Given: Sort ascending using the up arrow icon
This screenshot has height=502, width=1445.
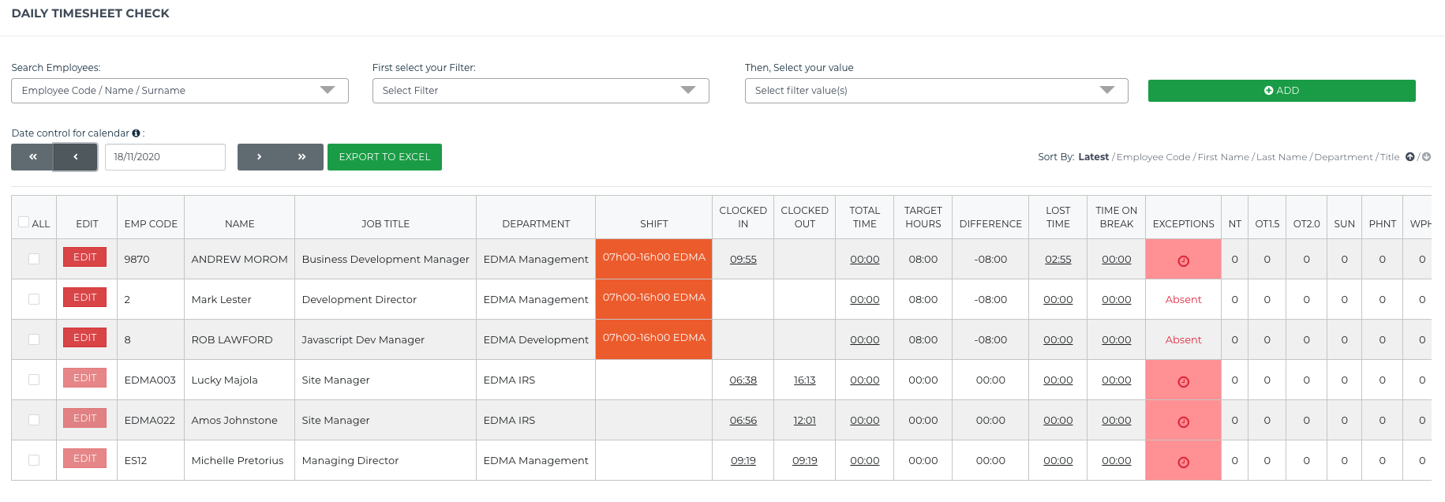Looking at the screenshot, I should (1409, 157).
